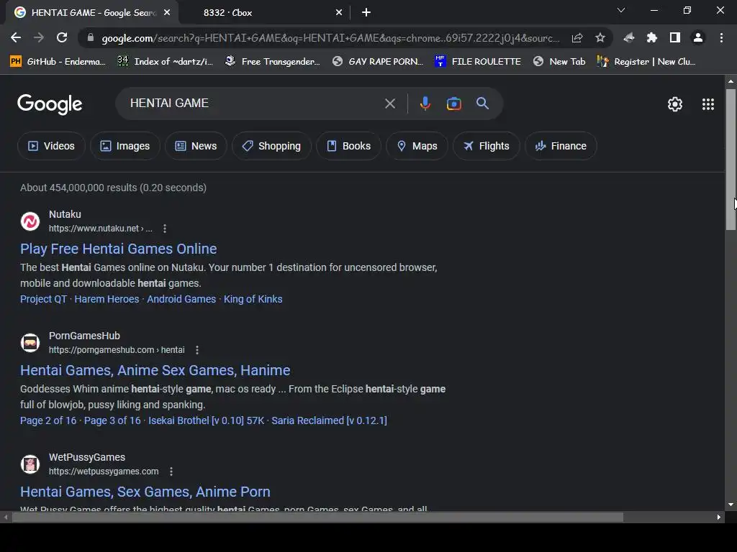Open the Harem Heroes sitelink
This screenshot has width=737, height=552.
[x=107, y=300]
